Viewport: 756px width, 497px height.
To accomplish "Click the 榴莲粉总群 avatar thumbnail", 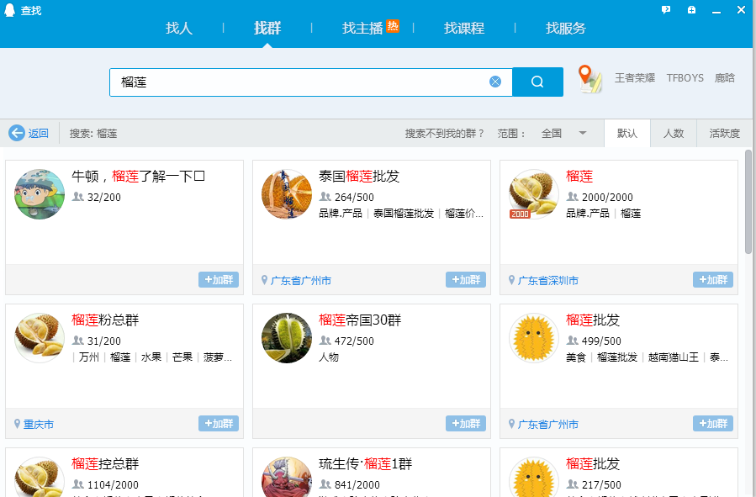I will tap(38, 336).
